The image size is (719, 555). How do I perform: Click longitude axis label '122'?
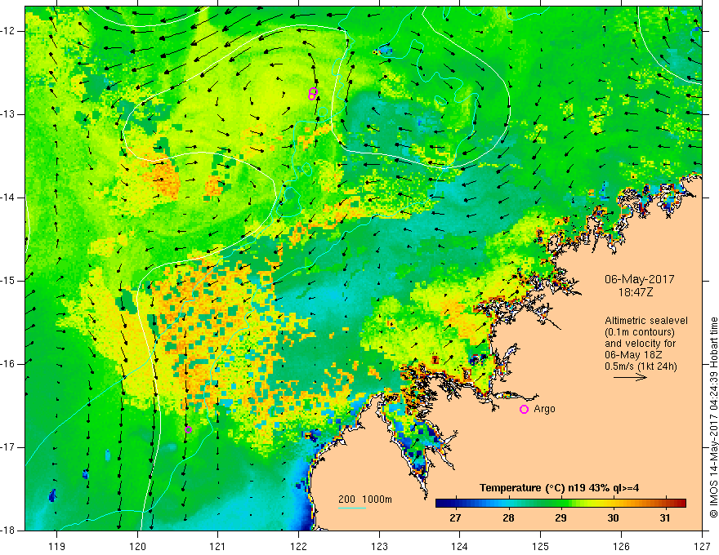point(298,546)
